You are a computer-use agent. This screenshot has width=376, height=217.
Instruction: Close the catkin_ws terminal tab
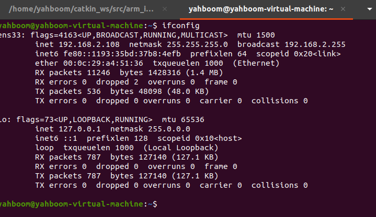(165, 9)
